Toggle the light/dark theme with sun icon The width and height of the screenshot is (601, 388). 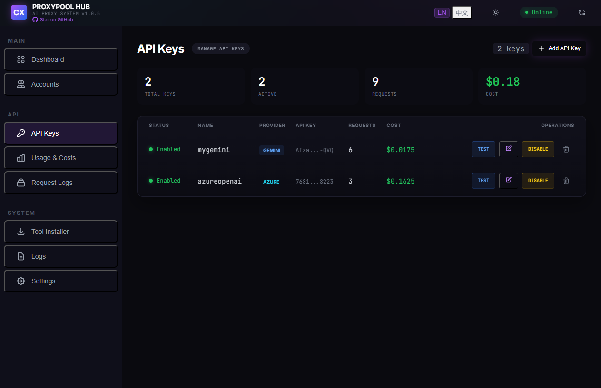(495, 12)
